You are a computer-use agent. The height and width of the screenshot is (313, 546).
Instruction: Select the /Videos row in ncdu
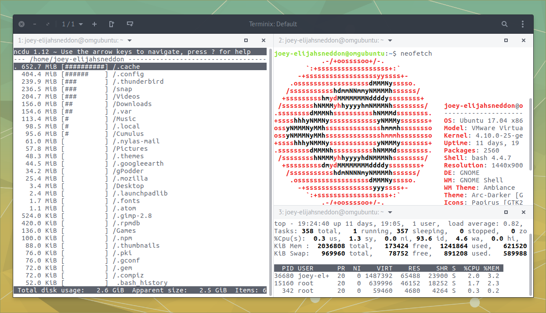[x=140, y=96]
